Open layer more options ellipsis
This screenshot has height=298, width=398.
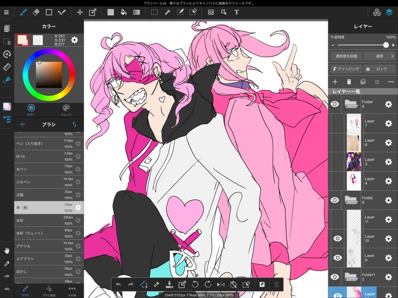[x=391, y=82]
